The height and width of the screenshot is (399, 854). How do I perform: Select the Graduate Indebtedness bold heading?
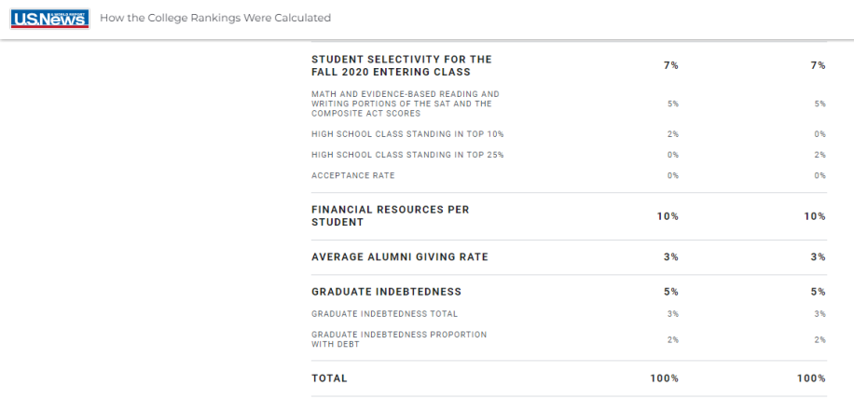point(386,292)
